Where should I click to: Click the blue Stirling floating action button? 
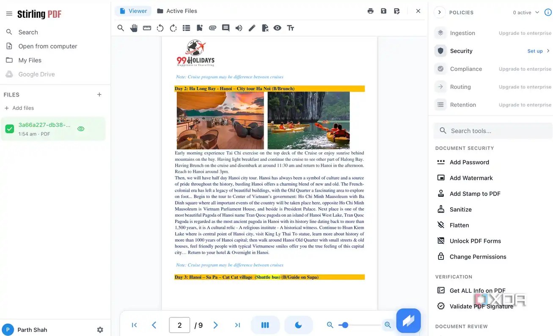click(x=408, y=321)
